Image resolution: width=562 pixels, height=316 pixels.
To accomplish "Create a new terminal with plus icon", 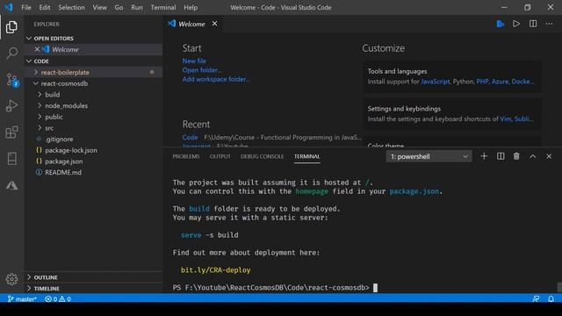I will tap(484, 156).
